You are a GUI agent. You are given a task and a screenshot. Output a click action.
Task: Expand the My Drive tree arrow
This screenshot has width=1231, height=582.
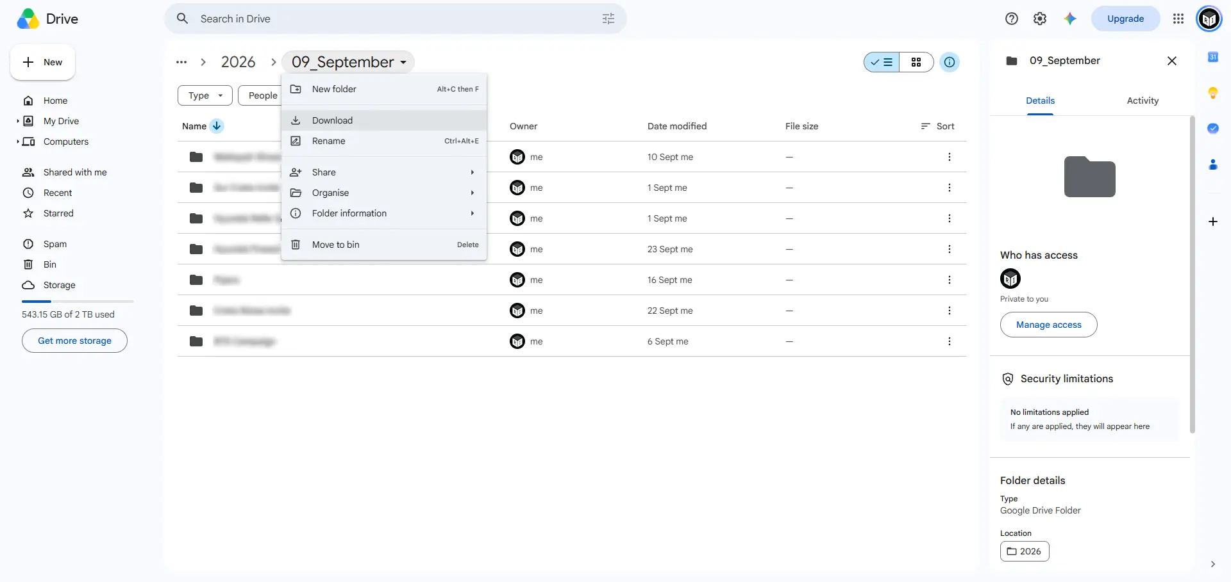(x=18, y=120)
